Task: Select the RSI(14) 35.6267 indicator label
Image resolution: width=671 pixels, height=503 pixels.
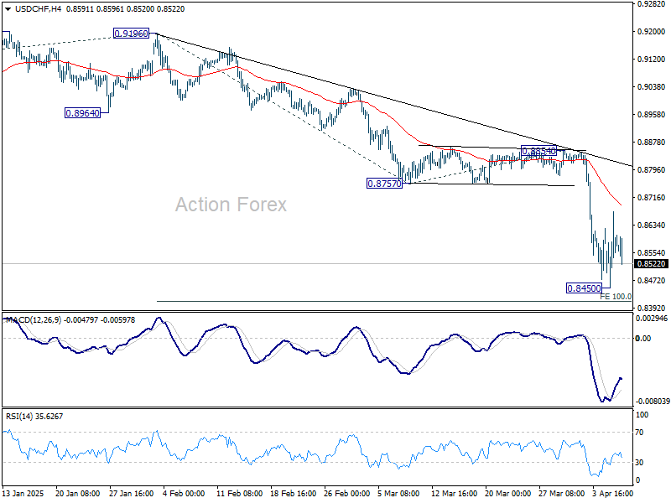Action: [x=34, y=416]
